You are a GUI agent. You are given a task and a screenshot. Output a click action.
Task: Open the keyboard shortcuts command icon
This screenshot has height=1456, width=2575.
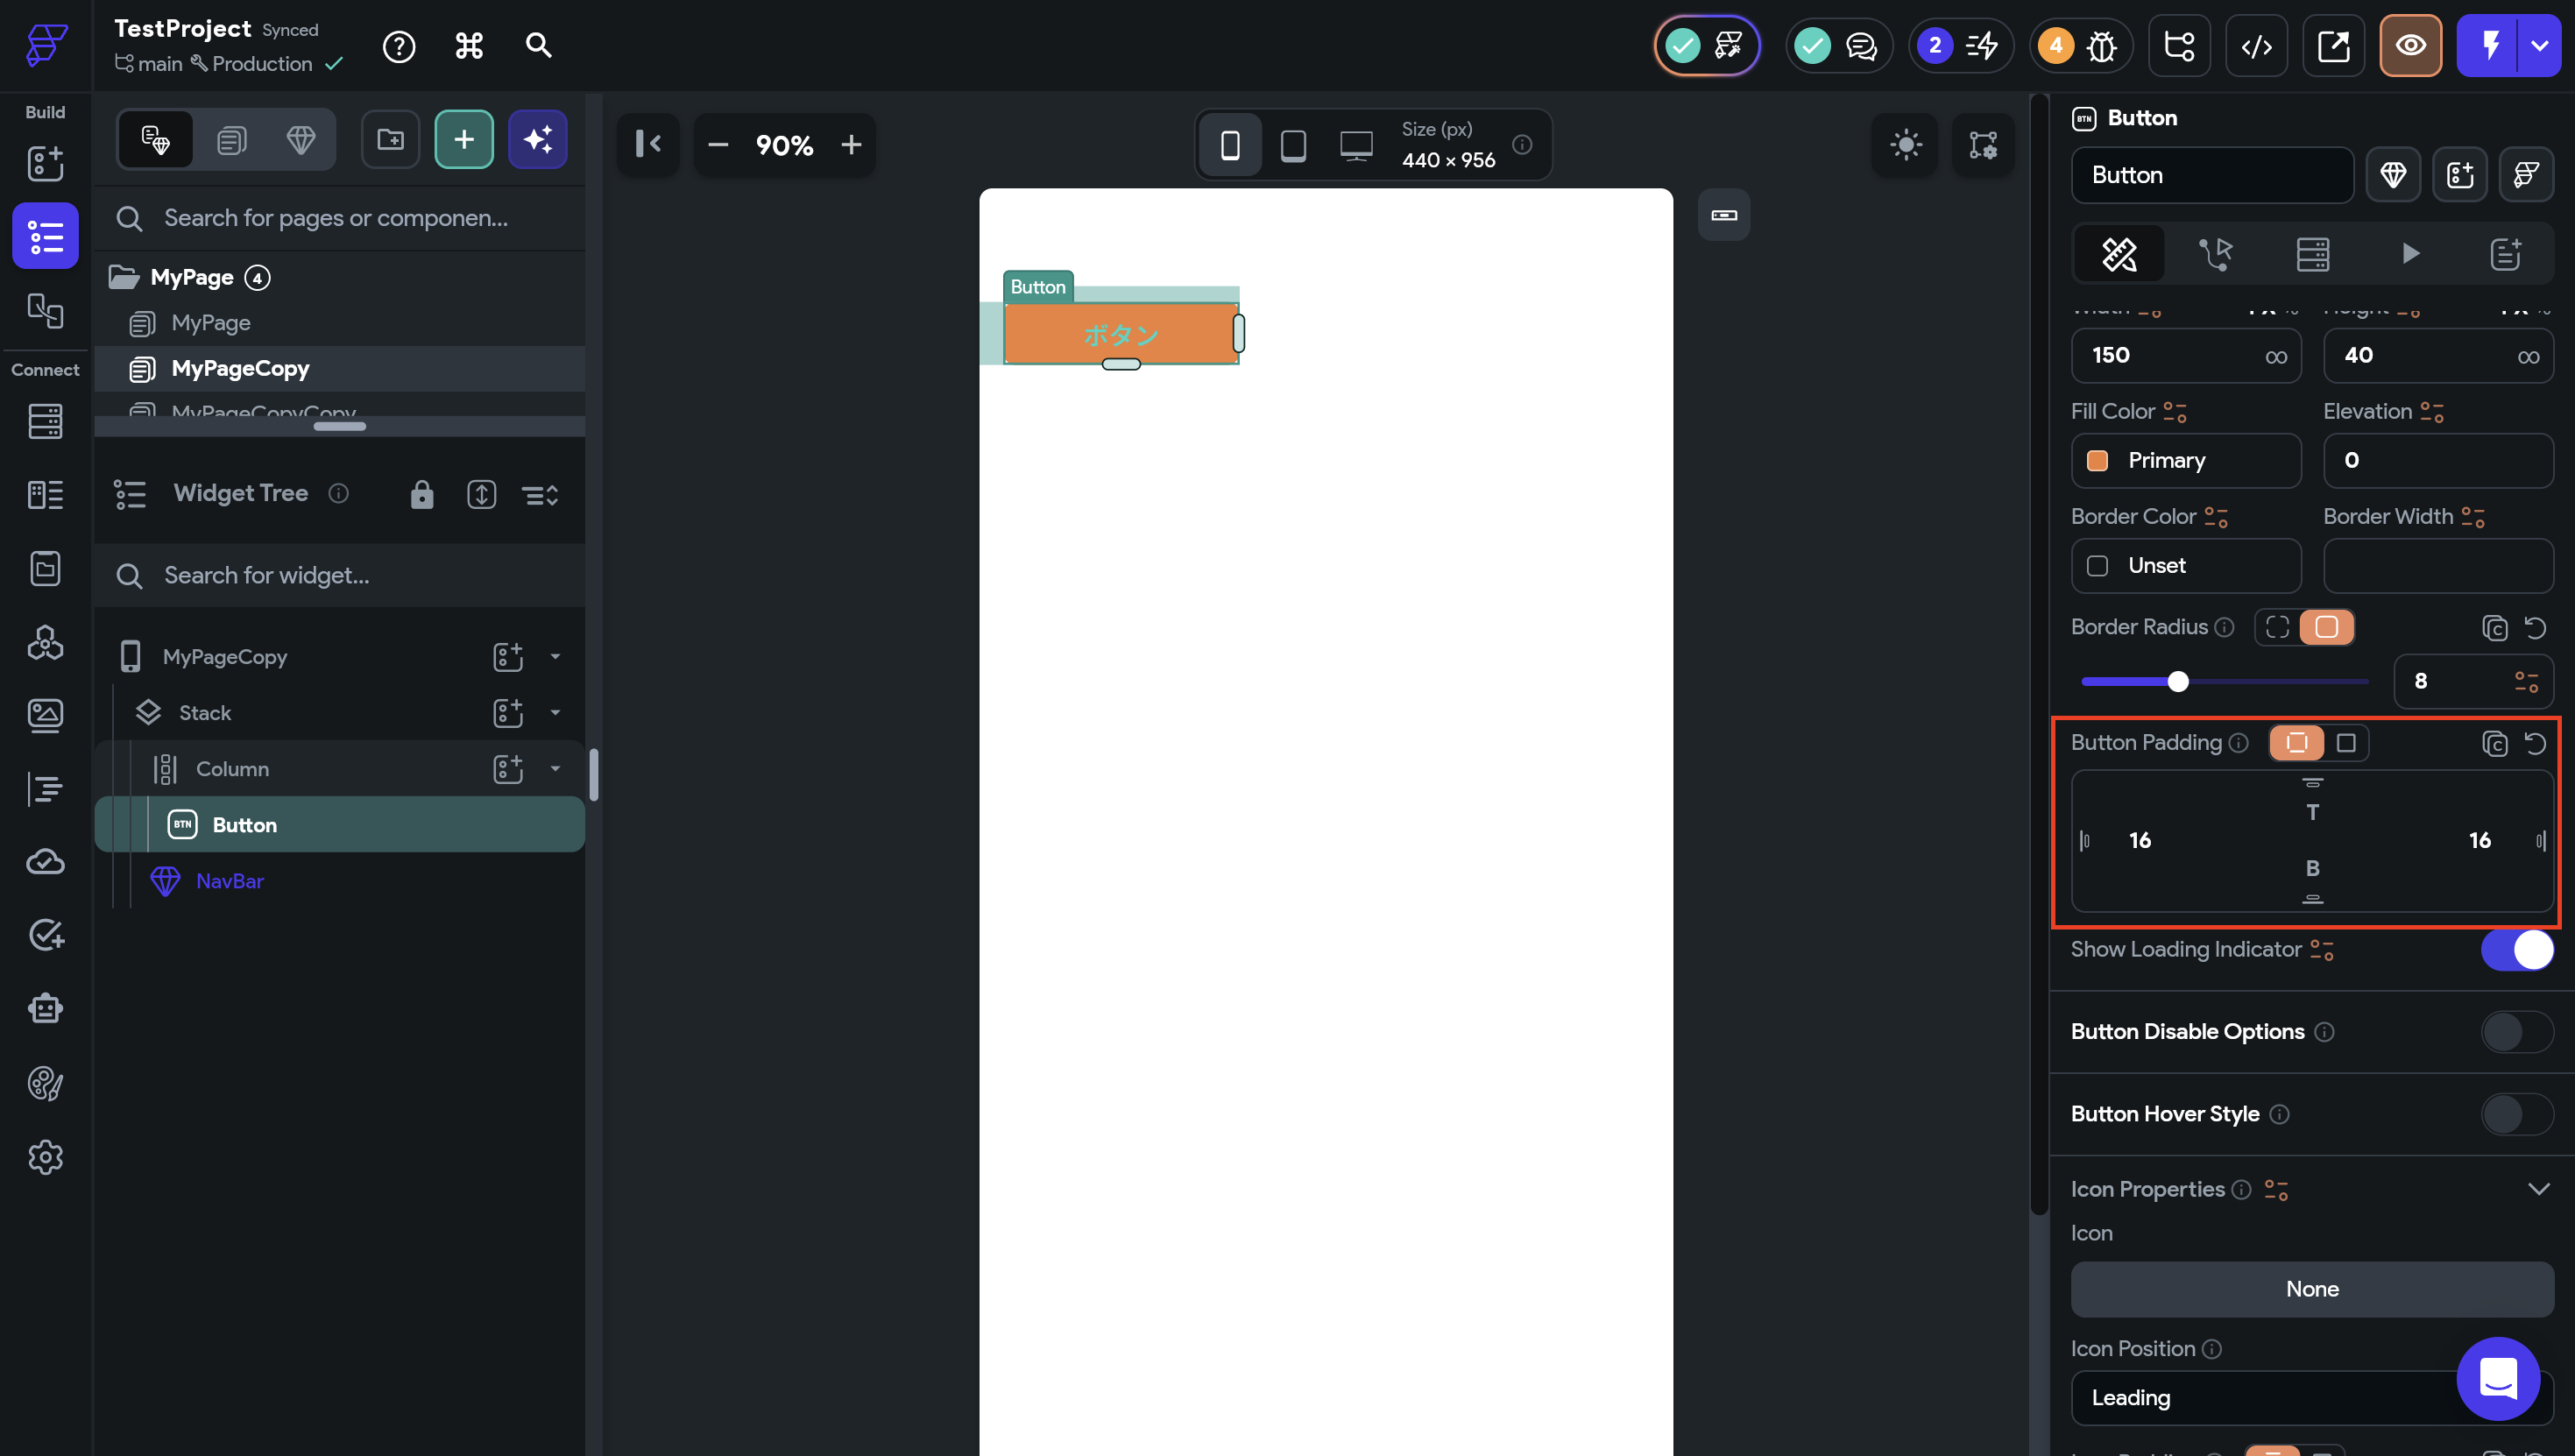[469, 46]
